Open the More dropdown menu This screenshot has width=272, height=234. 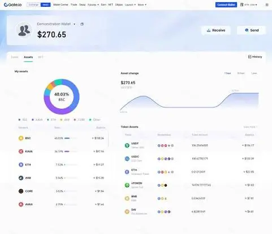coord(142,5)
